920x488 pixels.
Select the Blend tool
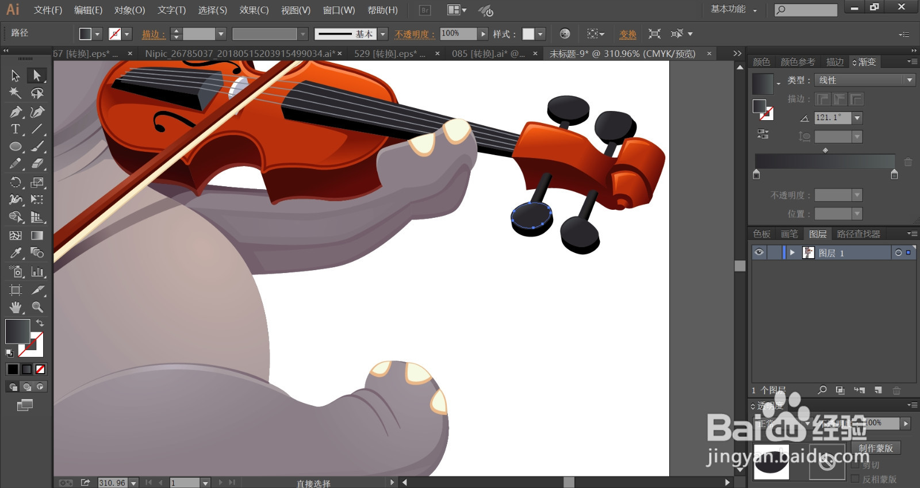(x=37, y=253)
